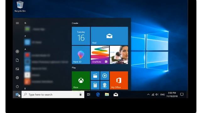Viewport: 201px width, 113px height.
Task: Select the # app list header
Action: [25, 36]
